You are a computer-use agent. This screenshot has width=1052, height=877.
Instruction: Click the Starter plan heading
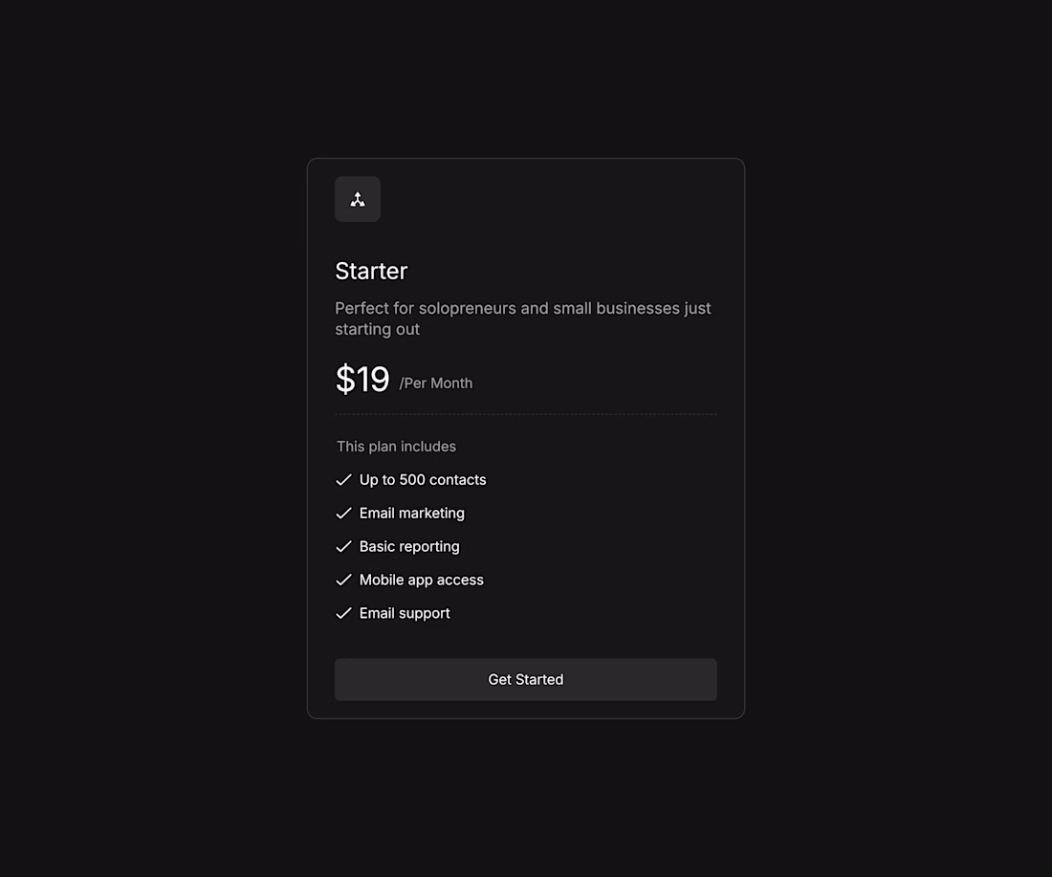pyautogui.click(x=371, y=271)
